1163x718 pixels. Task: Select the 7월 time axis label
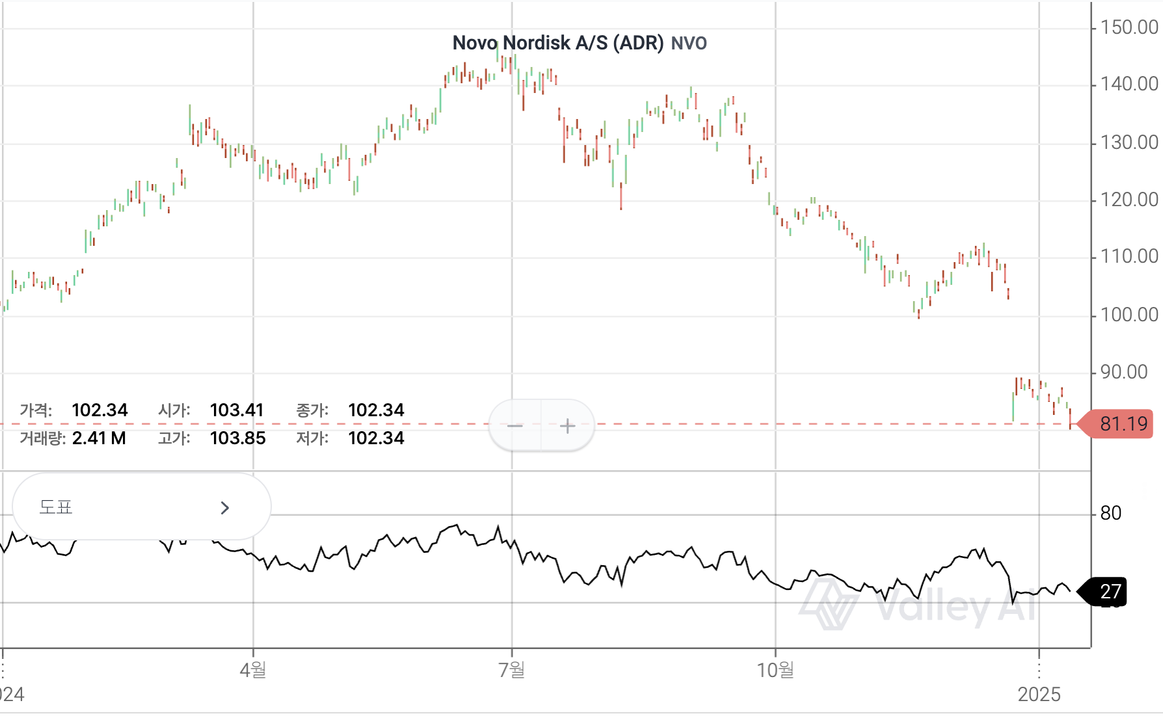pos(512,669)
